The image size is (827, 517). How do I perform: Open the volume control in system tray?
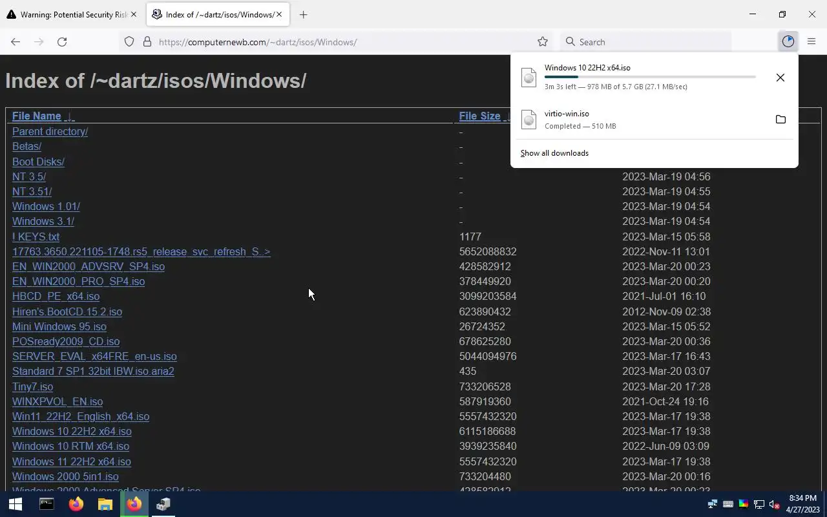click(x=775, y=504)
